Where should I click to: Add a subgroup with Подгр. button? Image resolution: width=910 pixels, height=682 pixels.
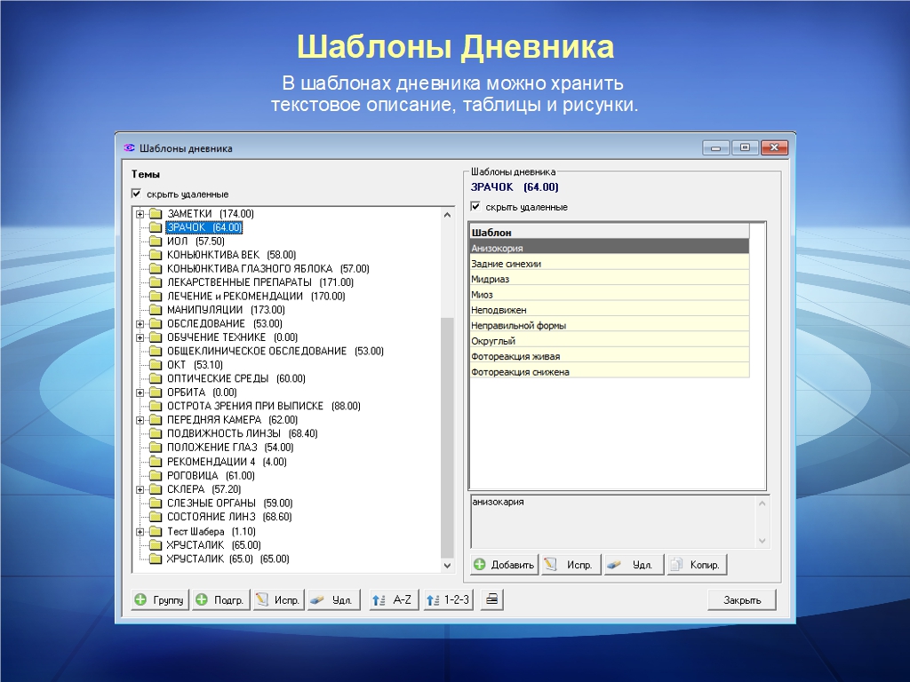[x=220, y=600]
